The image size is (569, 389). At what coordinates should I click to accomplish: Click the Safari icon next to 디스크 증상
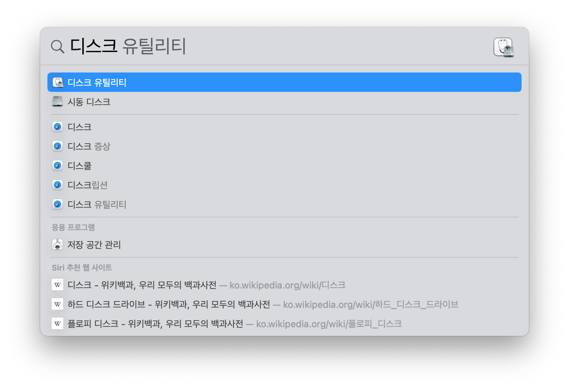pyautogui.click(x=57, y=146)
